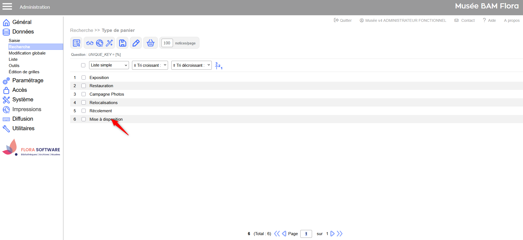Click the search list icon in toolbar
Image resolution: width=523 pixels, height=240 pixels.
point(77,43)
